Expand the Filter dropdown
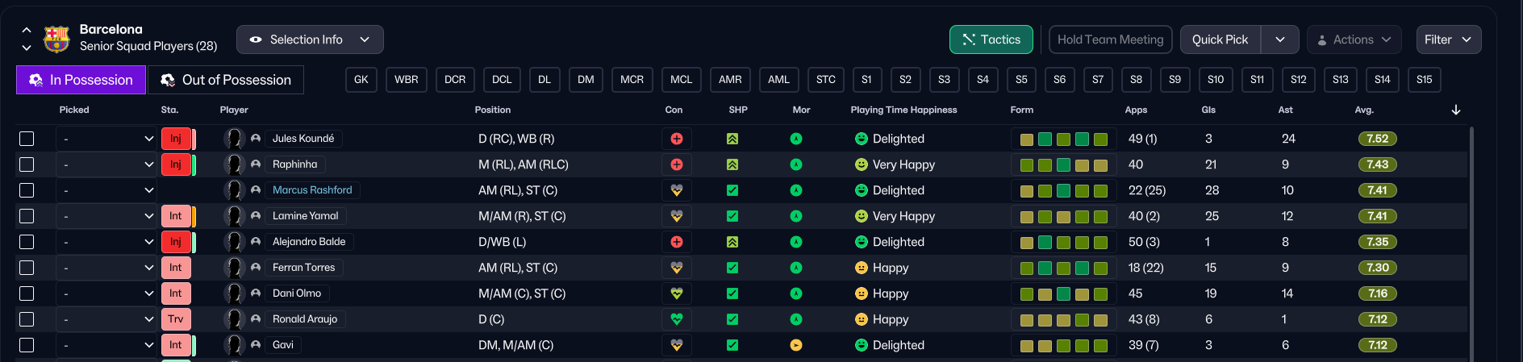This screenshot has height=362, width=1523. tap(1448, 40)
